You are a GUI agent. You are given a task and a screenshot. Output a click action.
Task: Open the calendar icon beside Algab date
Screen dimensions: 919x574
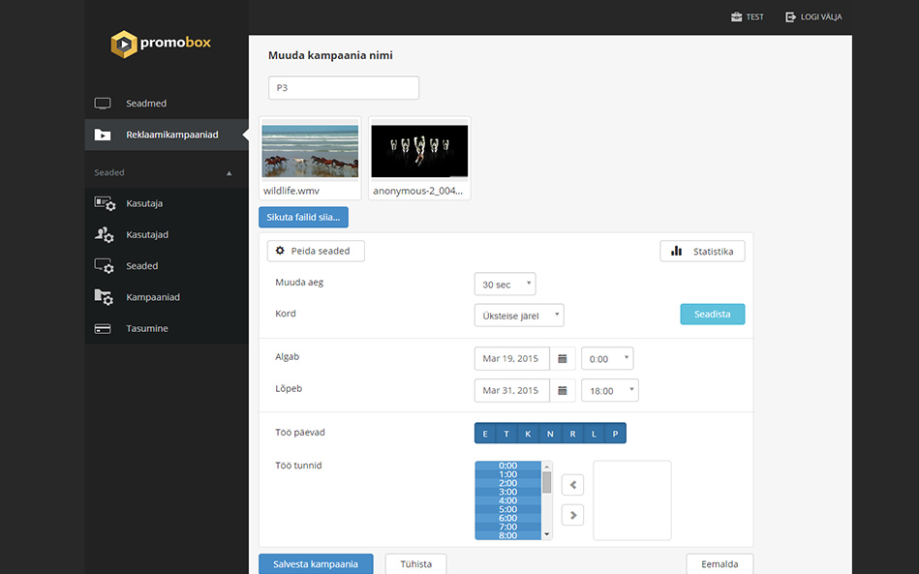563,359
